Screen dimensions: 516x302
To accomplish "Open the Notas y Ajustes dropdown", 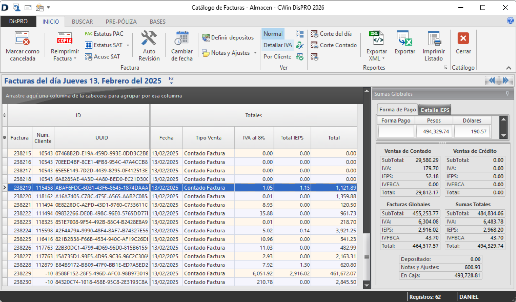I will coord(255,53).
